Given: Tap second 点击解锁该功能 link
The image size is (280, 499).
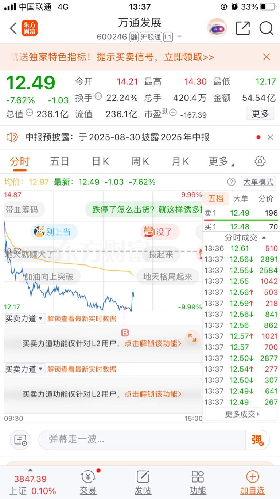Looking at the screenshot, I should tap(153, 394).
